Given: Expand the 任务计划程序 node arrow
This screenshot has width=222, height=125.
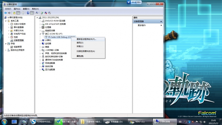Looking at the screenshot, I should pyautogui.click(x=9, y=24).
